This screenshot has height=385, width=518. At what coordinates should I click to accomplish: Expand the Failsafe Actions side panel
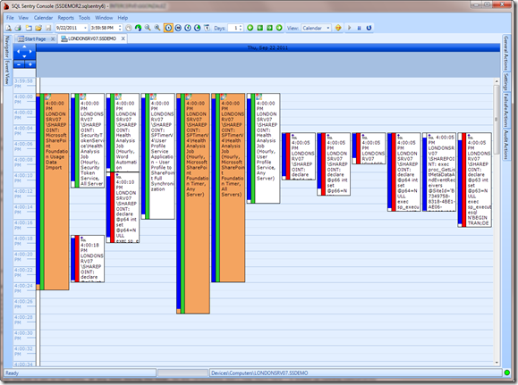click(505, 110)
